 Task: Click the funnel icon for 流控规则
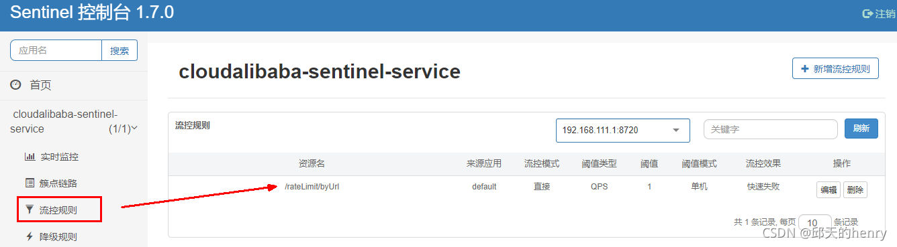30,210
